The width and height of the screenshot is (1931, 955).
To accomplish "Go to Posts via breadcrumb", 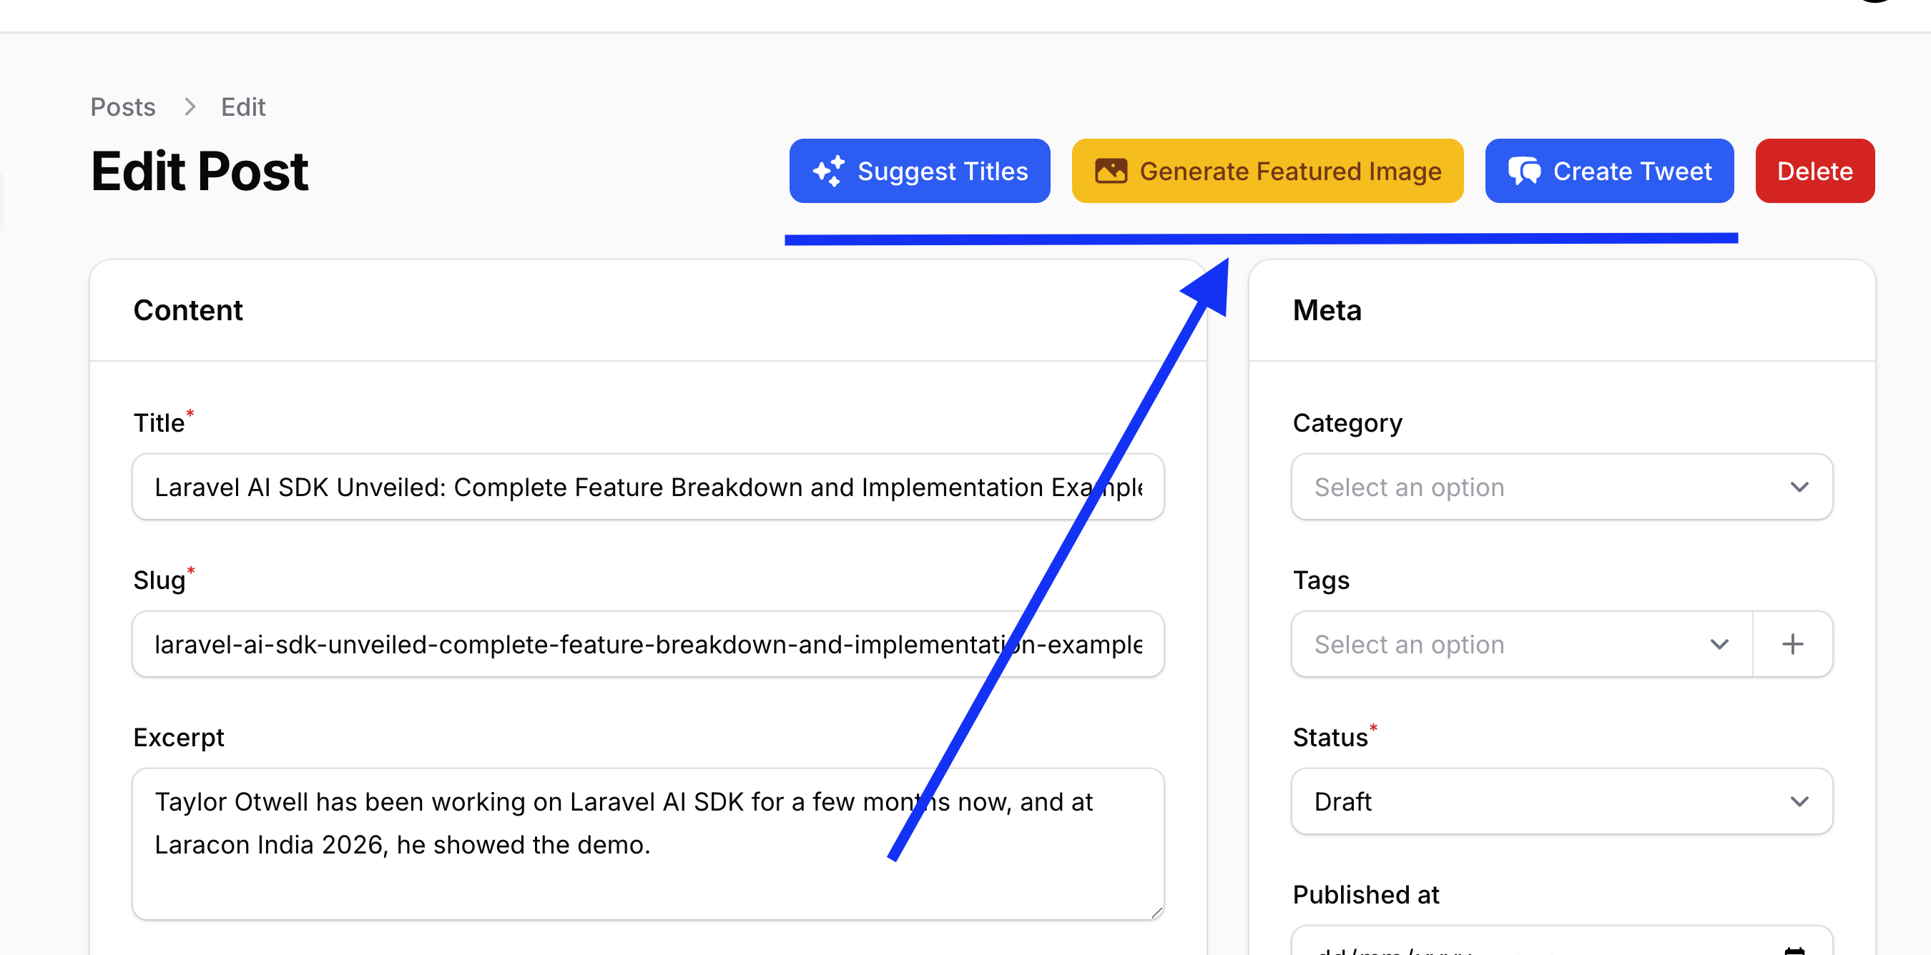I will click(123, 107).
